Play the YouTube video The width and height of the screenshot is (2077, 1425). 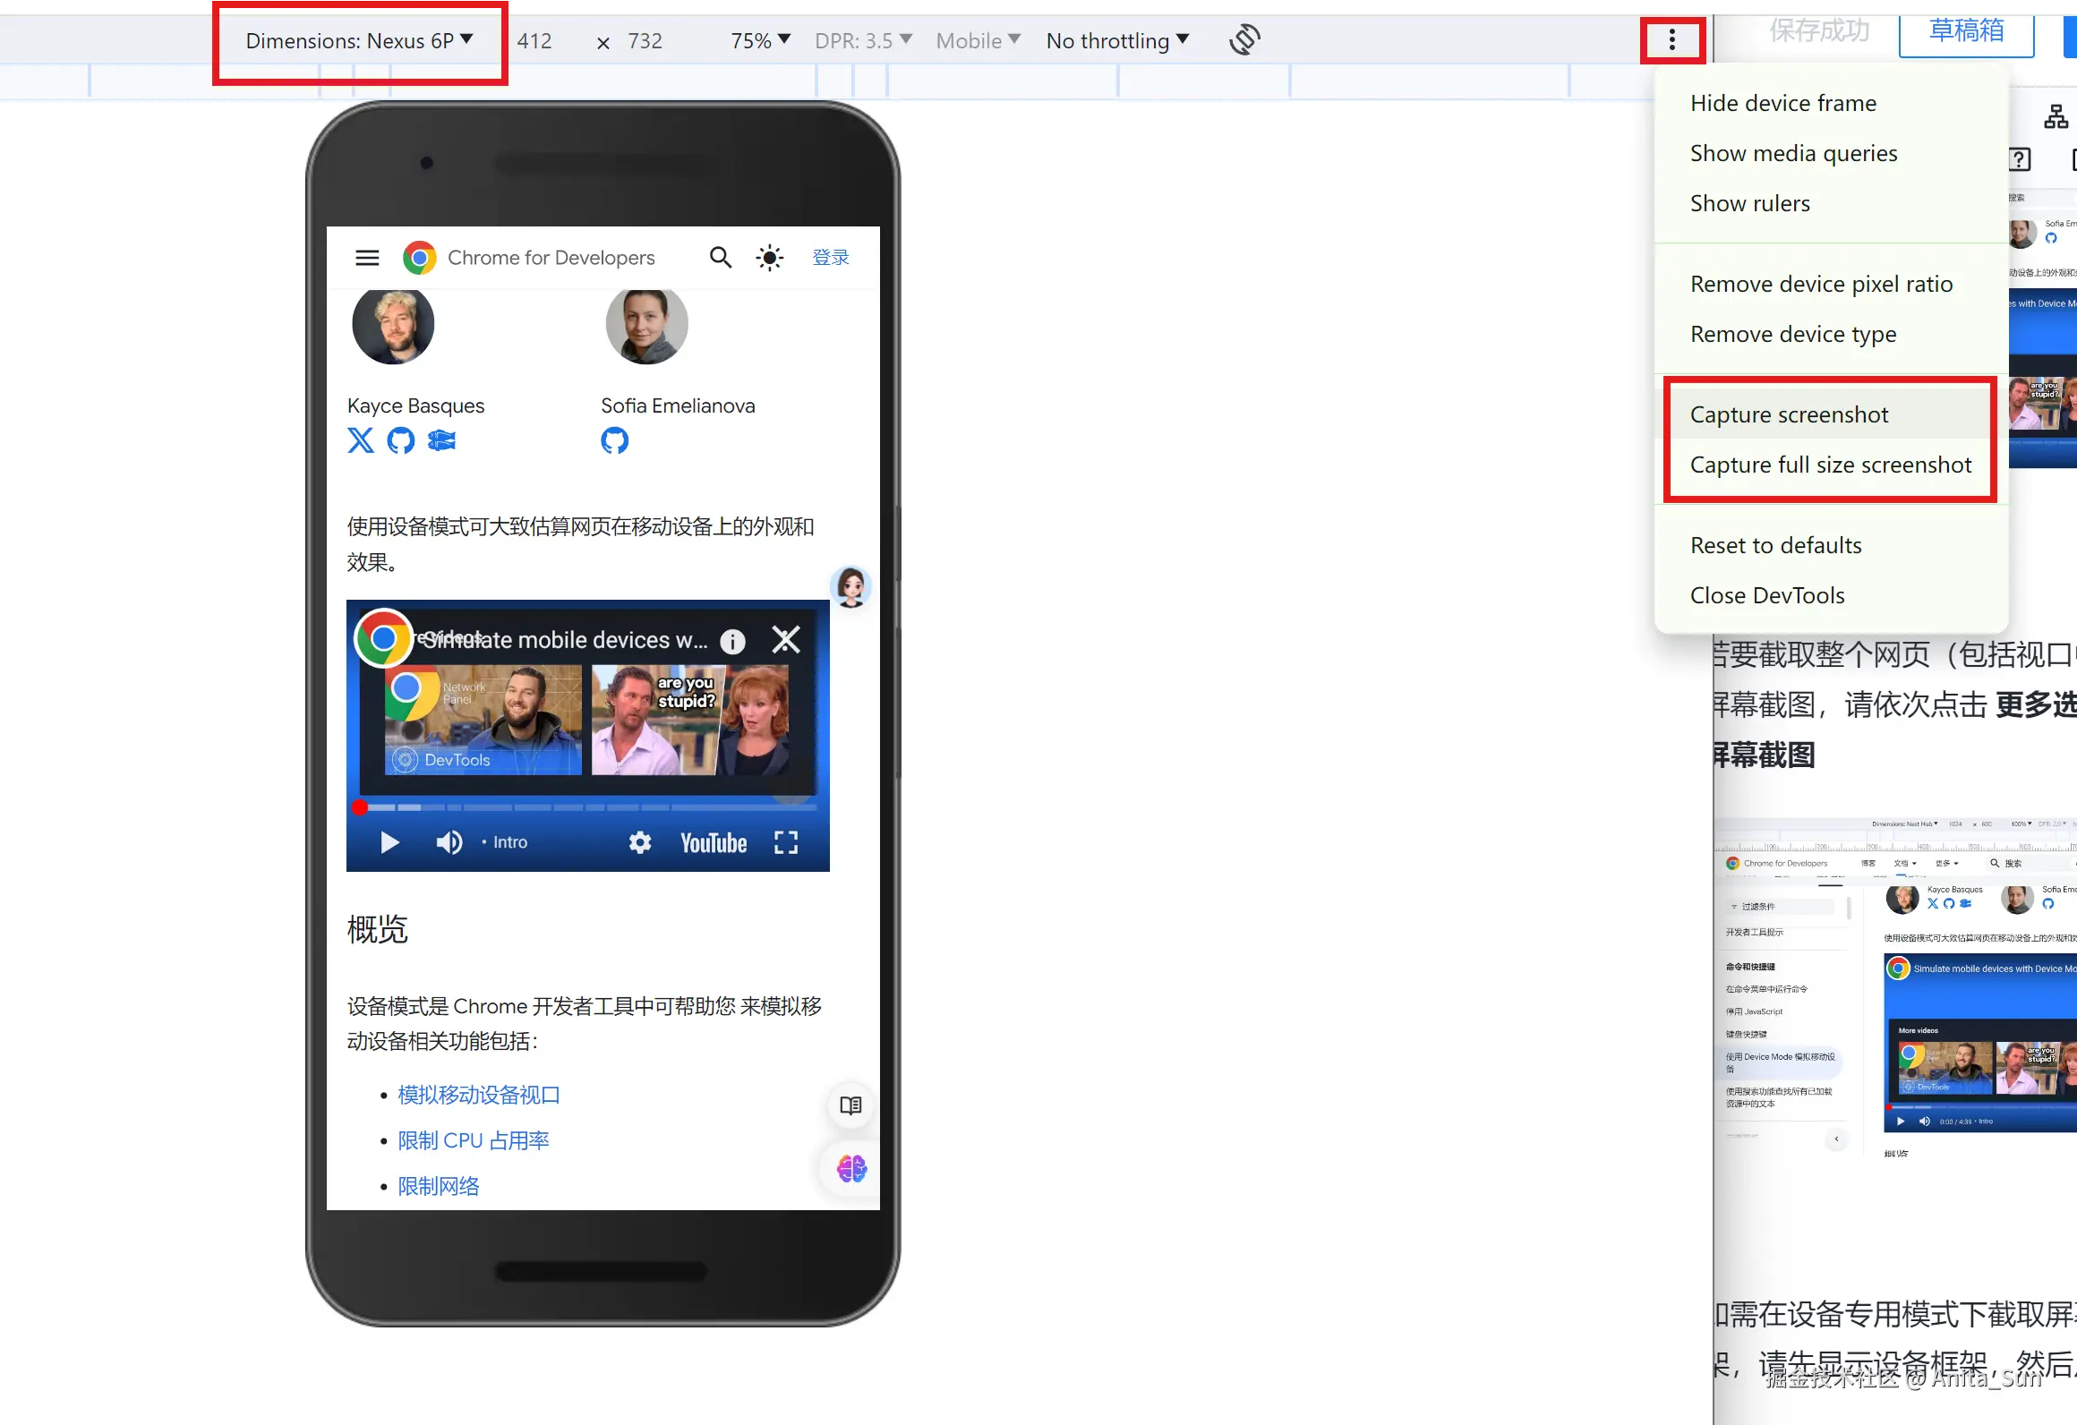[389, 842]
